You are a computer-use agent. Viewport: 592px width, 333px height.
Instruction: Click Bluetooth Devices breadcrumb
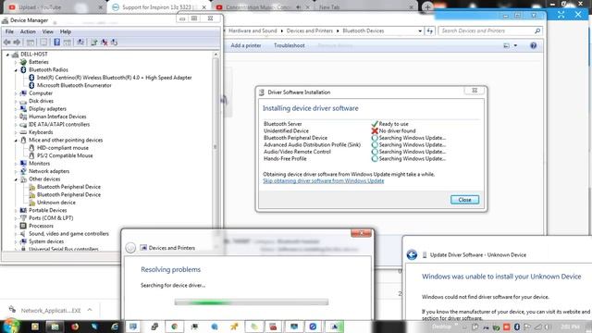coord(364,31)
